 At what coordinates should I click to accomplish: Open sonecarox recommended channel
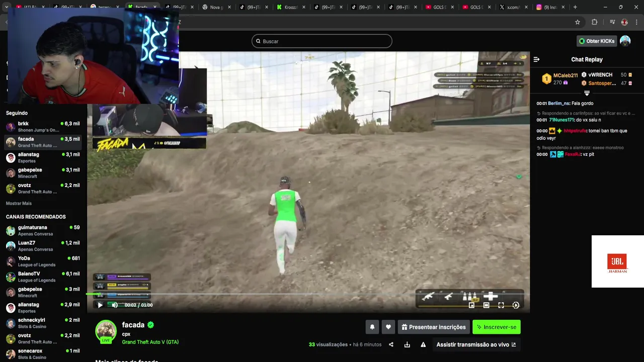[43, 354]
